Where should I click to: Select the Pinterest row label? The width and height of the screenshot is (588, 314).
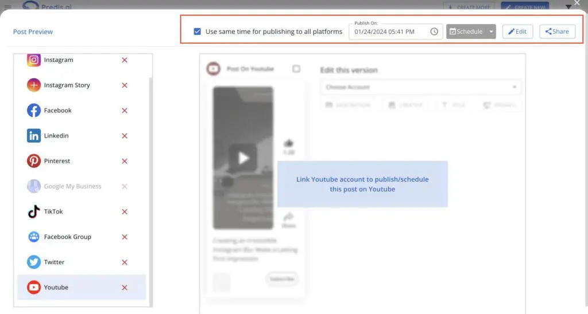(x=57, y=161)
